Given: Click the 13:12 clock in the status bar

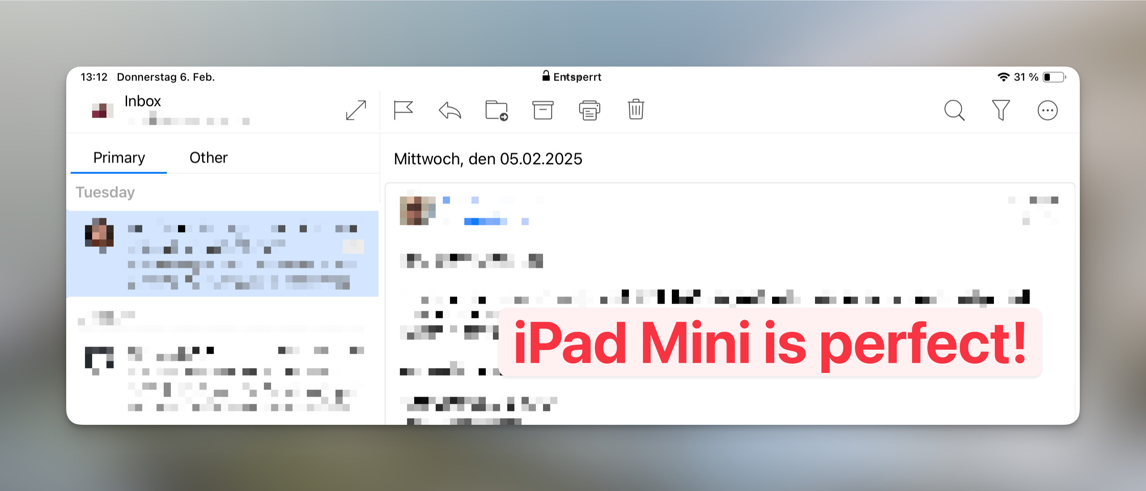Looking at the screenshot, I should (94, 77).
